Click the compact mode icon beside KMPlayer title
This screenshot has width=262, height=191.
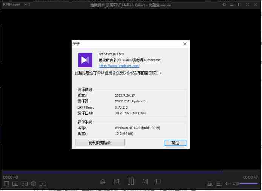(27, 5)
